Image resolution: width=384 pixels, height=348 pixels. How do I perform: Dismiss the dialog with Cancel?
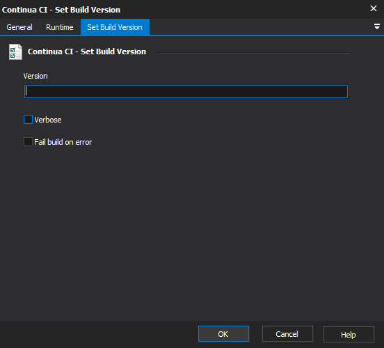(287, 334)
